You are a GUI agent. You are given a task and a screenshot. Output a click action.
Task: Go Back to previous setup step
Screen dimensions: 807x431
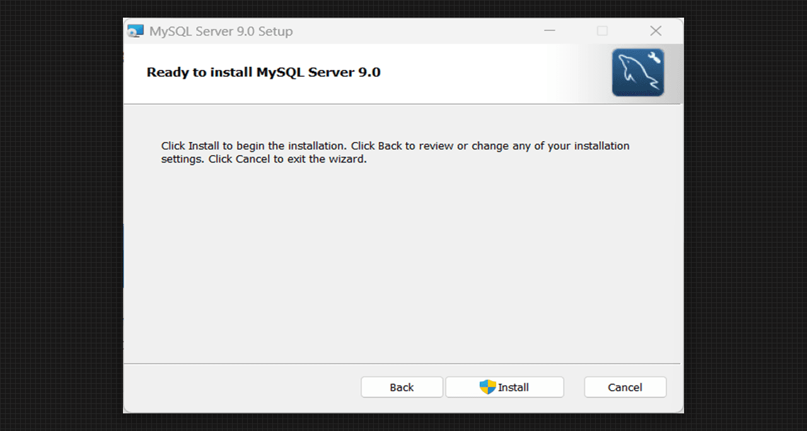point(402,388)
